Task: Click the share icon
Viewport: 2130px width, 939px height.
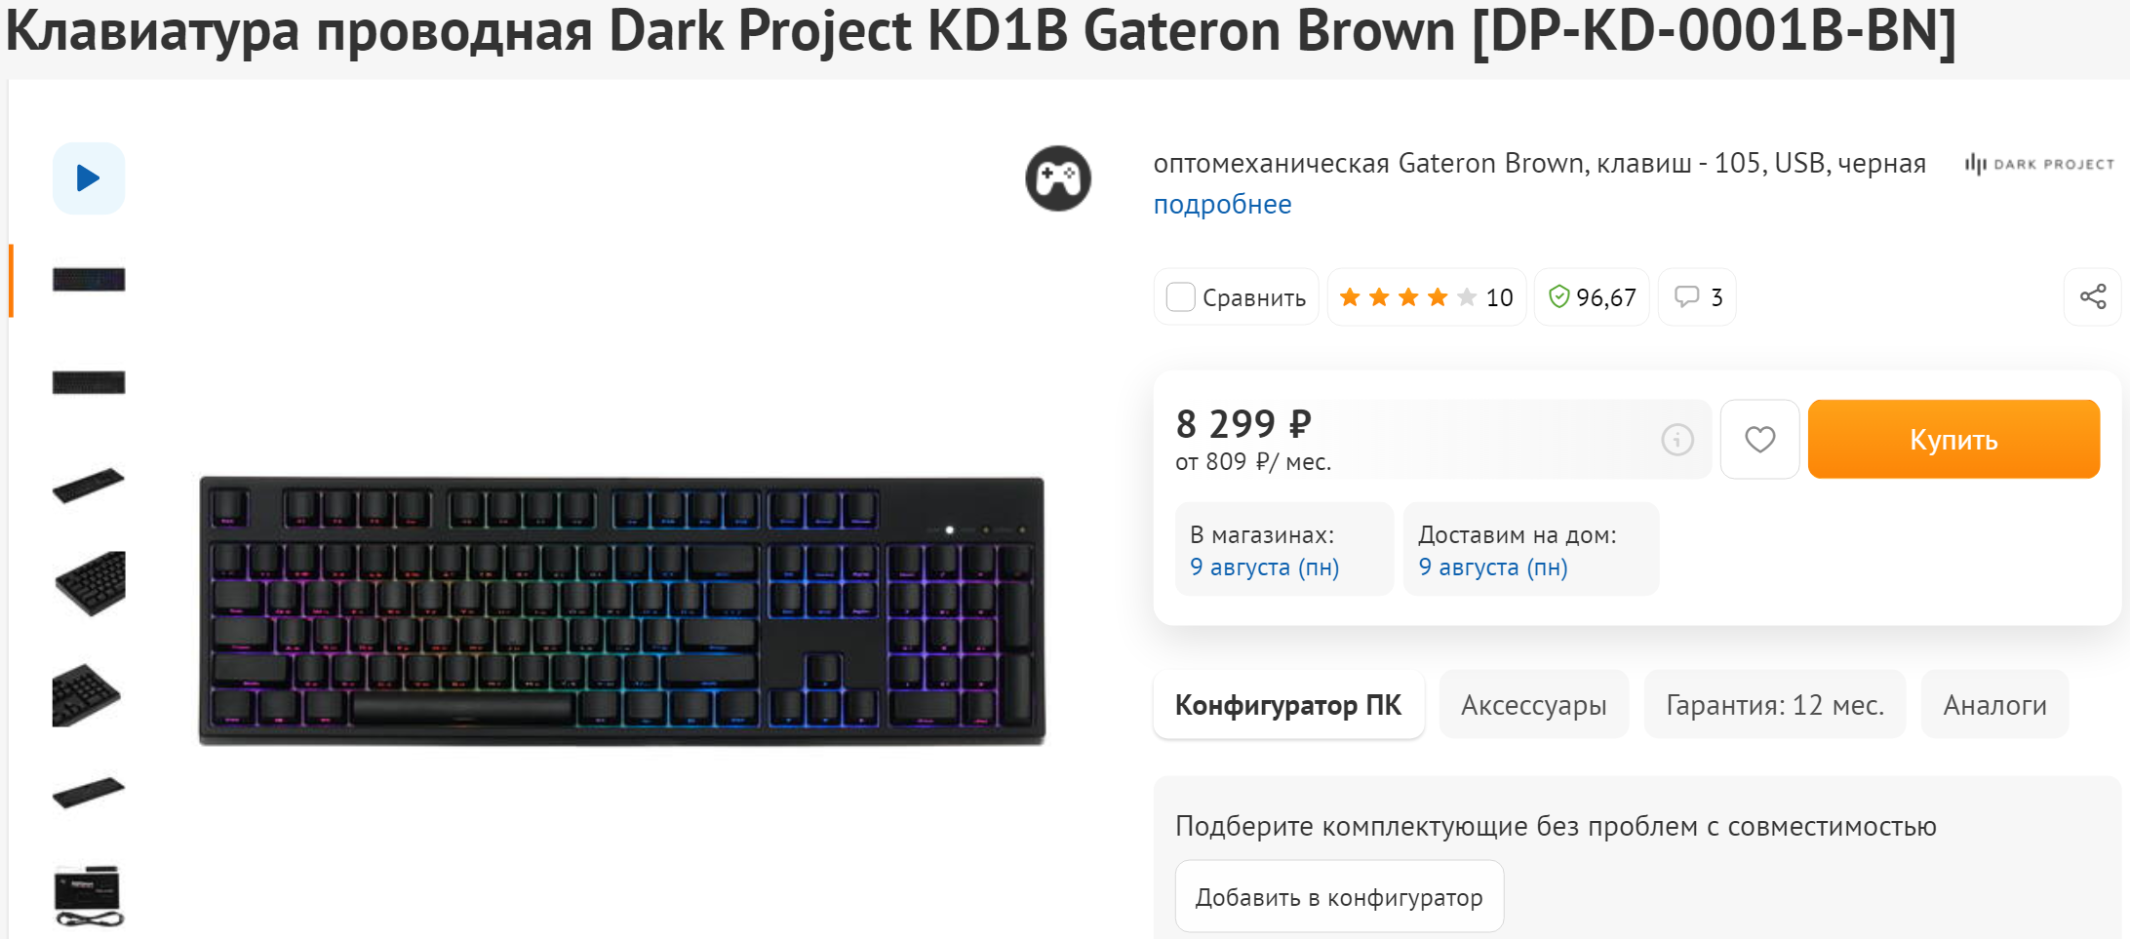Action: (x=2092, y=296)
